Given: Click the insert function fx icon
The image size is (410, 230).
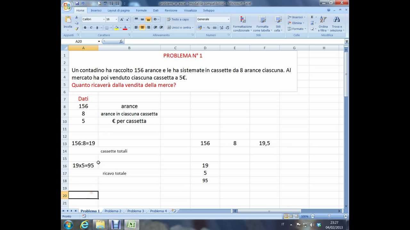Looking at the screenshot, I should (121, 42).
